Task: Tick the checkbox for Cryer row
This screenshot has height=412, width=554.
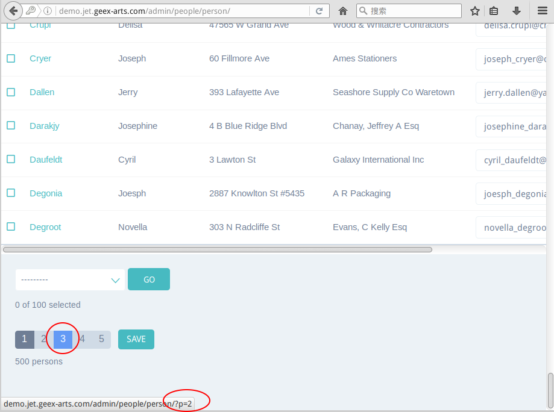Action: point(11,58)
